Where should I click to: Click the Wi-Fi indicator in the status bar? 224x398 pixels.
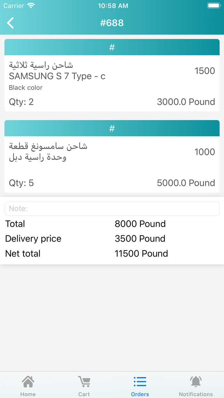coord(30,5)
